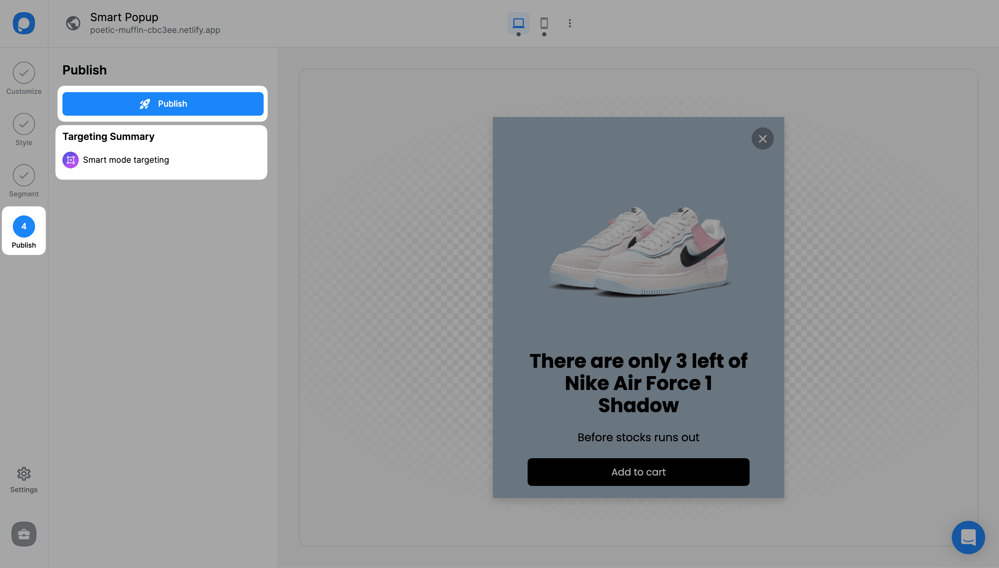The height and width of the screenshot is (568, 999).
Task: Select step 4 Publish in the sidebar
Action: point(24,231)
